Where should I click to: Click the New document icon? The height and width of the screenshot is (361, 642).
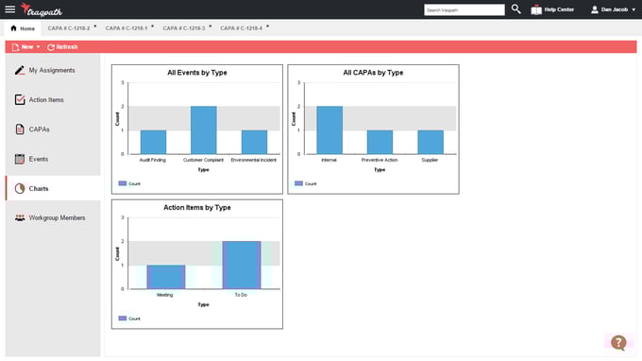click(x=15, y=47)
